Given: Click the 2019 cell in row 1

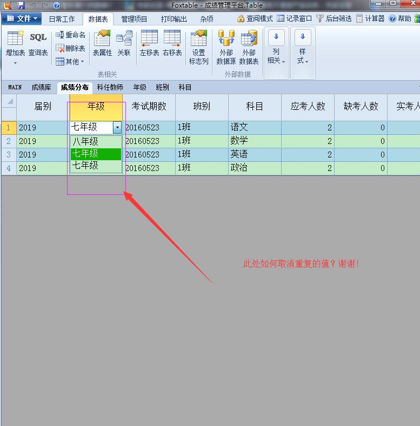Looking at the screenshot, I should point(43,128).
